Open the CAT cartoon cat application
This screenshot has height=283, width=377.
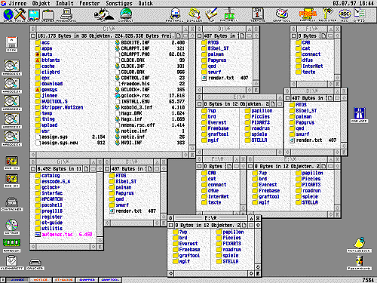click(x=104, y=15)
